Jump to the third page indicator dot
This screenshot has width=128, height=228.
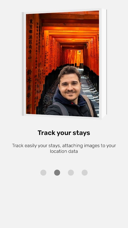tap(71, 173)
